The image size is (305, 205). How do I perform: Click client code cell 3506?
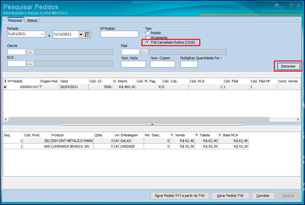[100, 87]
